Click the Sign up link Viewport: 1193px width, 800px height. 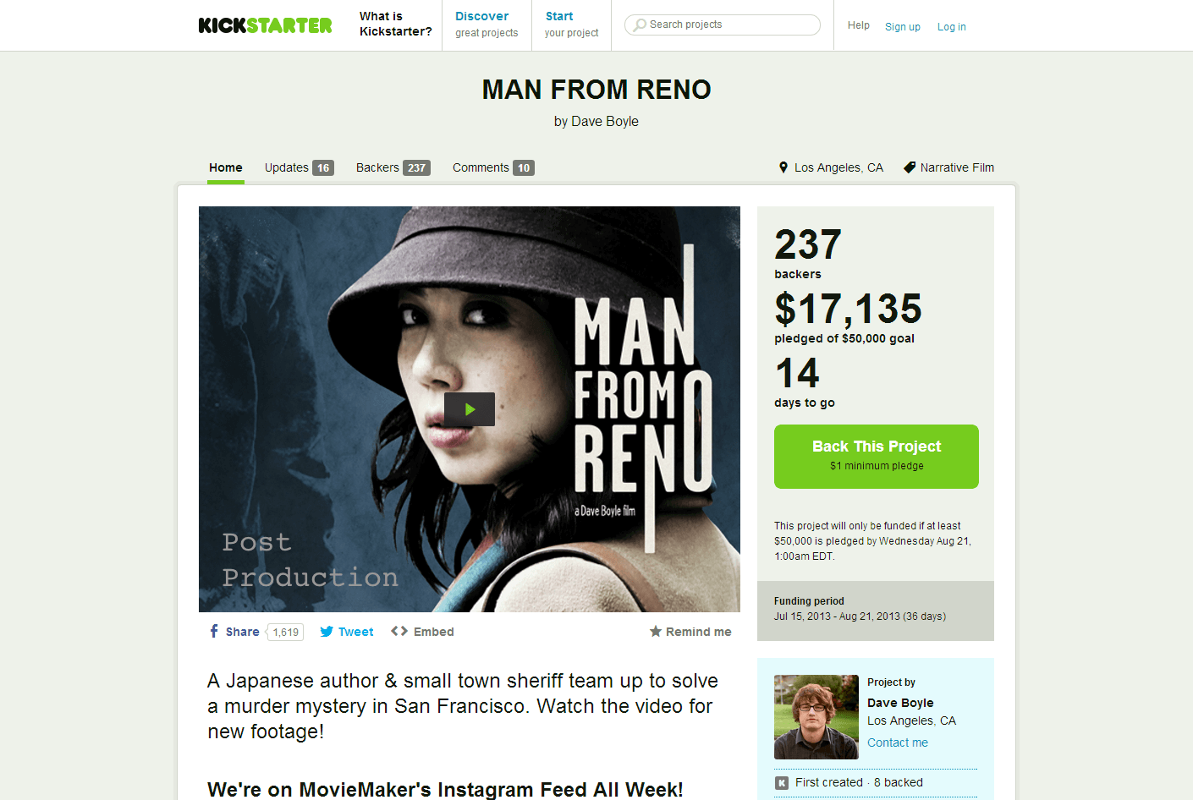903,27
